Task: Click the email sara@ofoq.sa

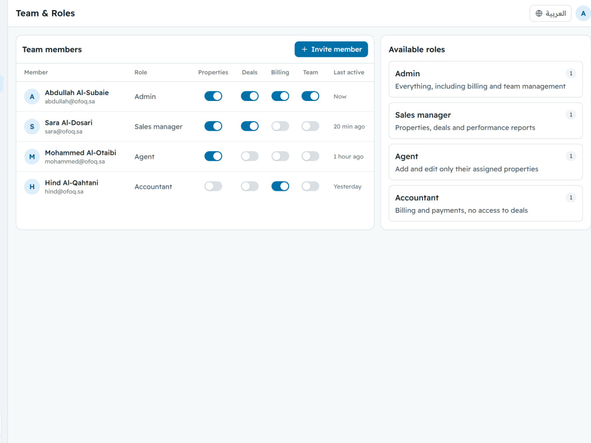Action: pyautogui.click(x=64, y=132)
